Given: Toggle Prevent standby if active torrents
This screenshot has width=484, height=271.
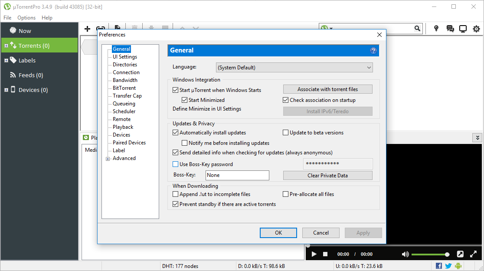Looking at the screenshot, I should click(175, 204).
